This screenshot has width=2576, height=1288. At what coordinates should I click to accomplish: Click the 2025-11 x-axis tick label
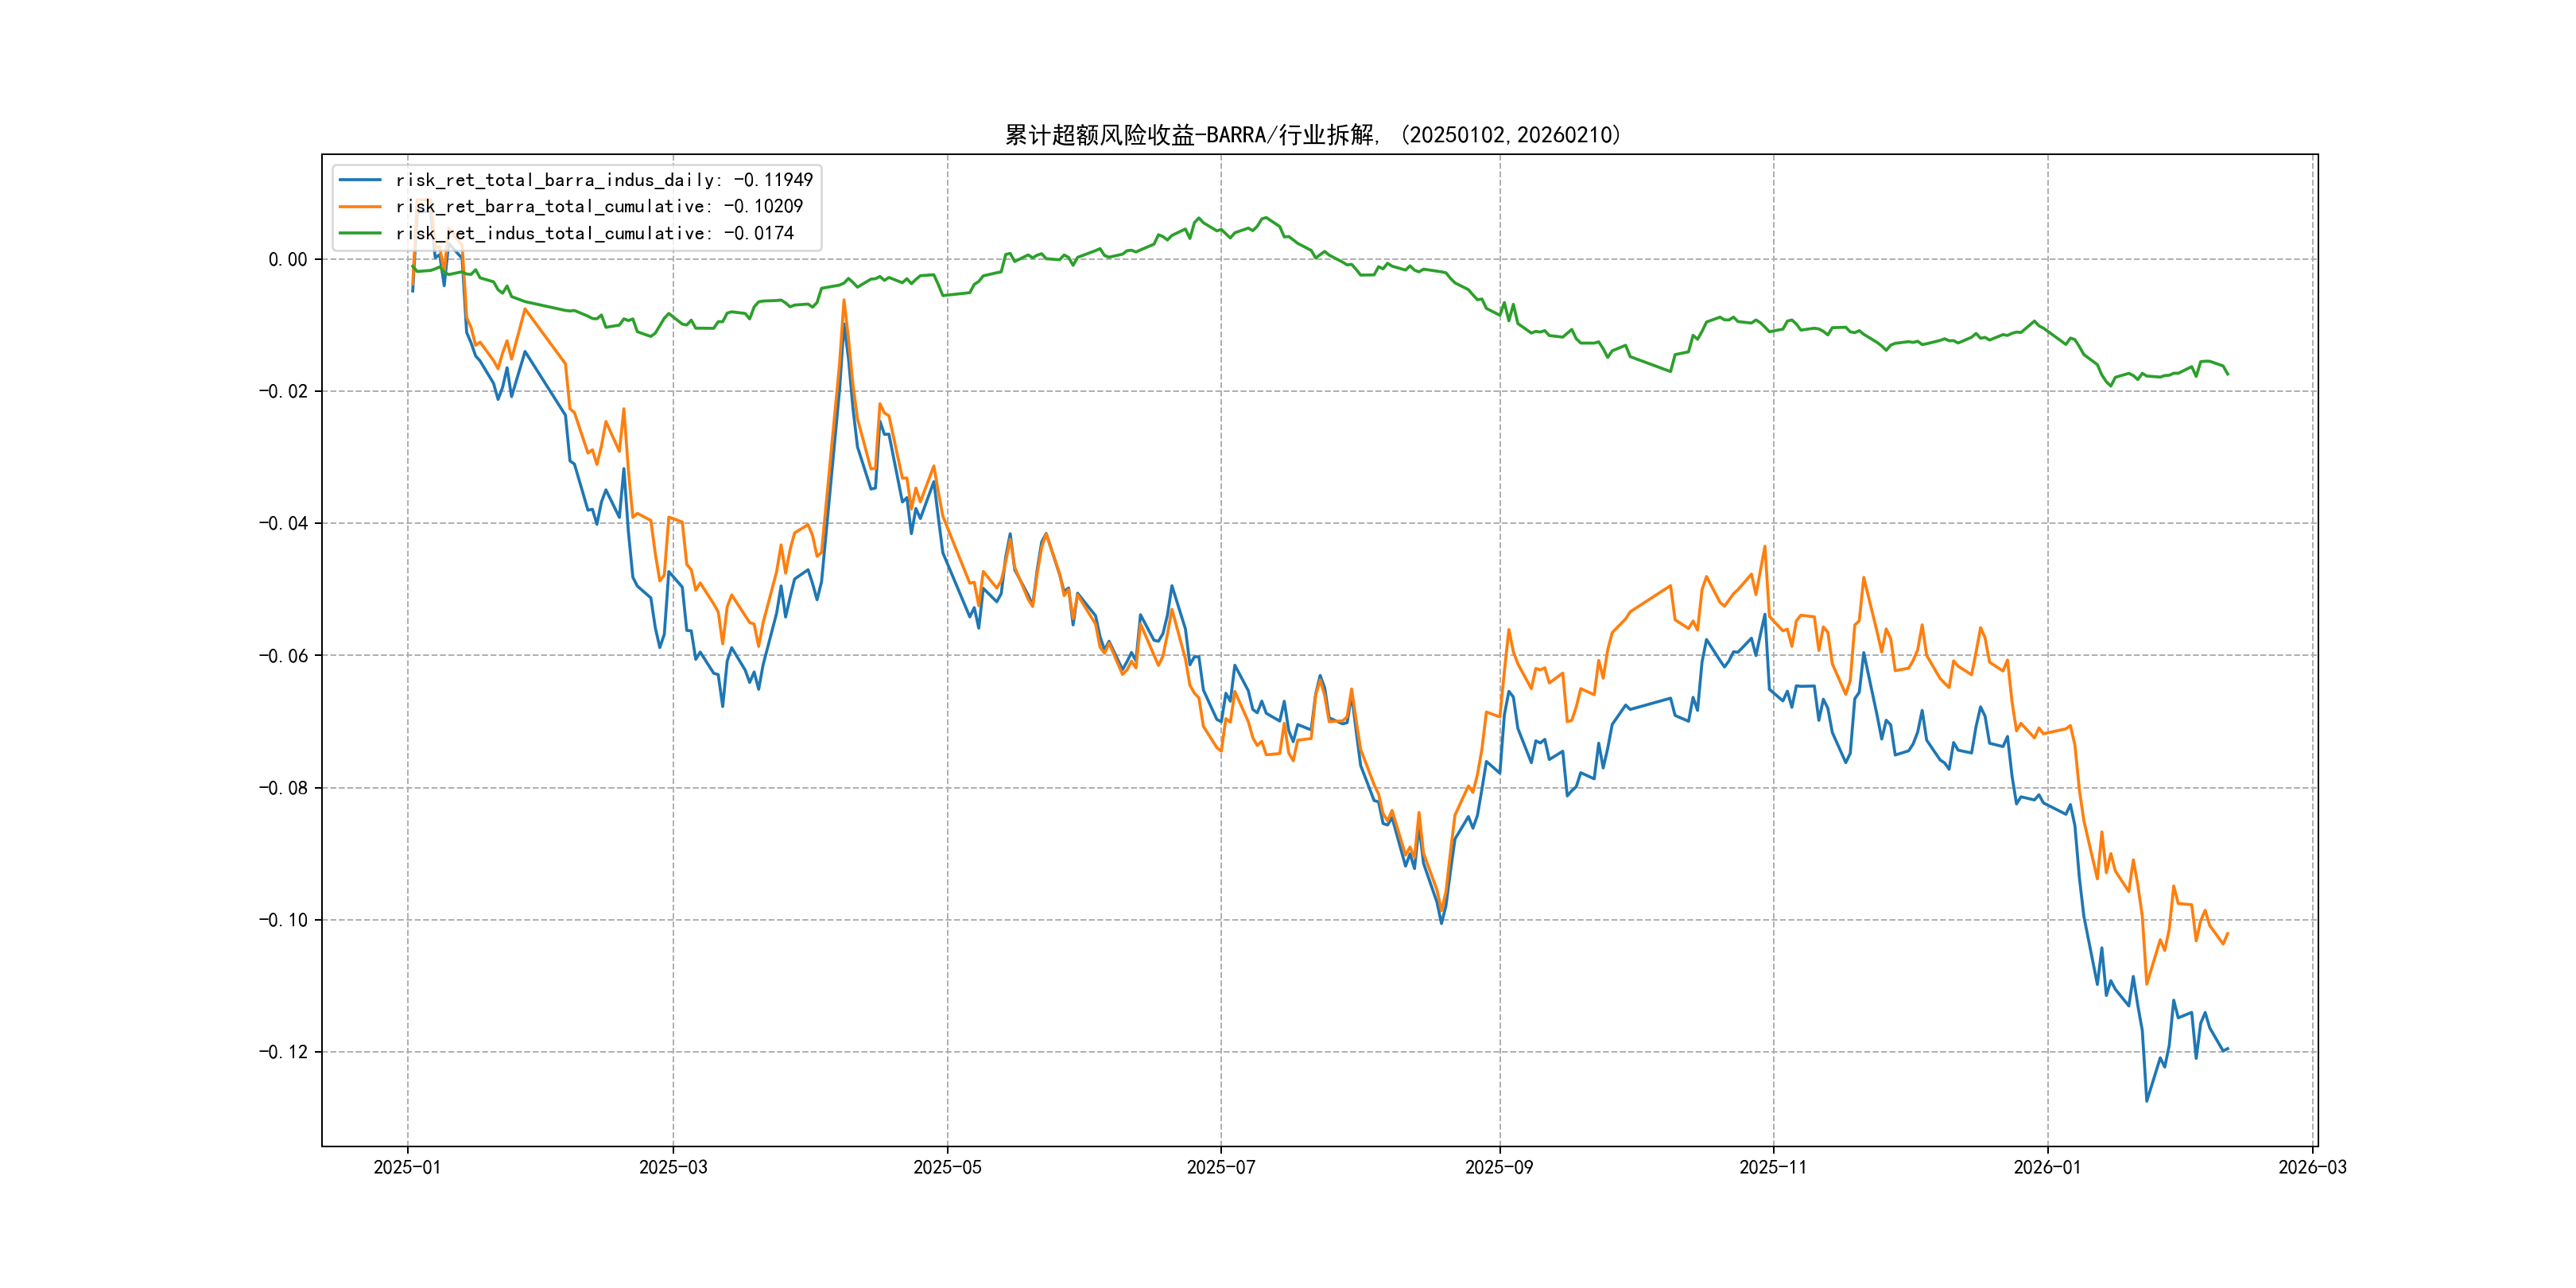click(x=1773, y=1167)
